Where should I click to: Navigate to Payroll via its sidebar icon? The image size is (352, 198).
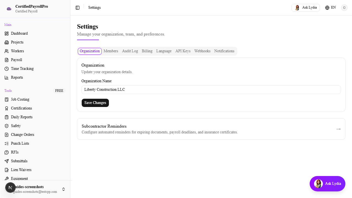pyautogui.click(x=7, y=60)
